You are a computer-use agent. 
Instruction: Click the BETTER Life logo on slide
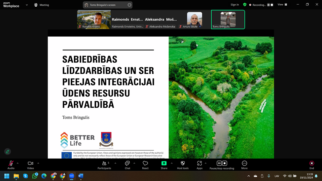coord(77,140)
